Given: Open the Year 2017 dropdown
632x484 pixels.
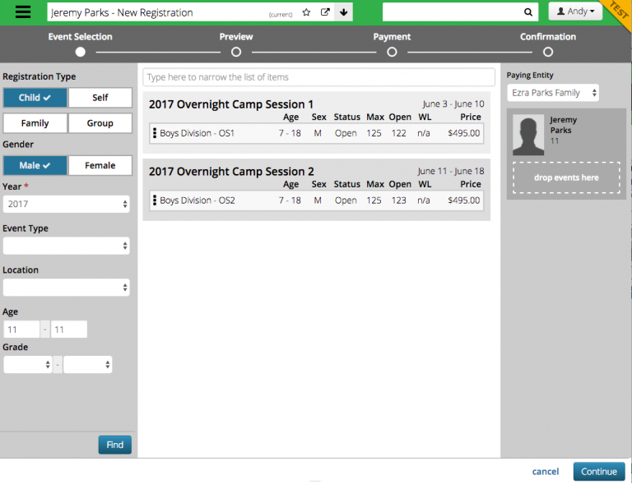Looking at the screenshot, I should click(x=66, y=204).
